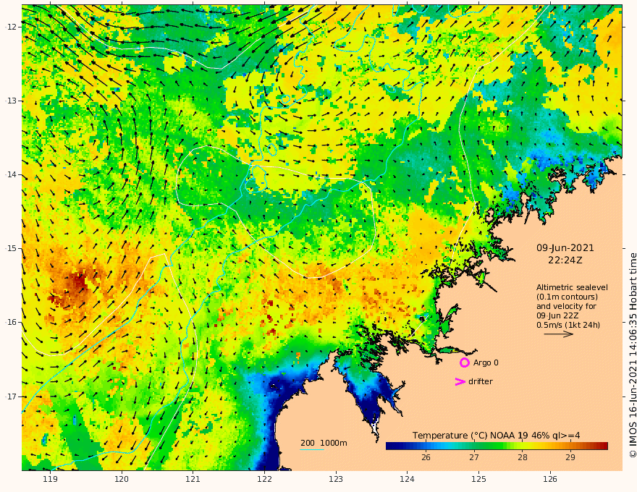Click the longitude 119 axis label
Image resolution: width=637 pixels, height=492 pixels.
[x=50, y=479]
